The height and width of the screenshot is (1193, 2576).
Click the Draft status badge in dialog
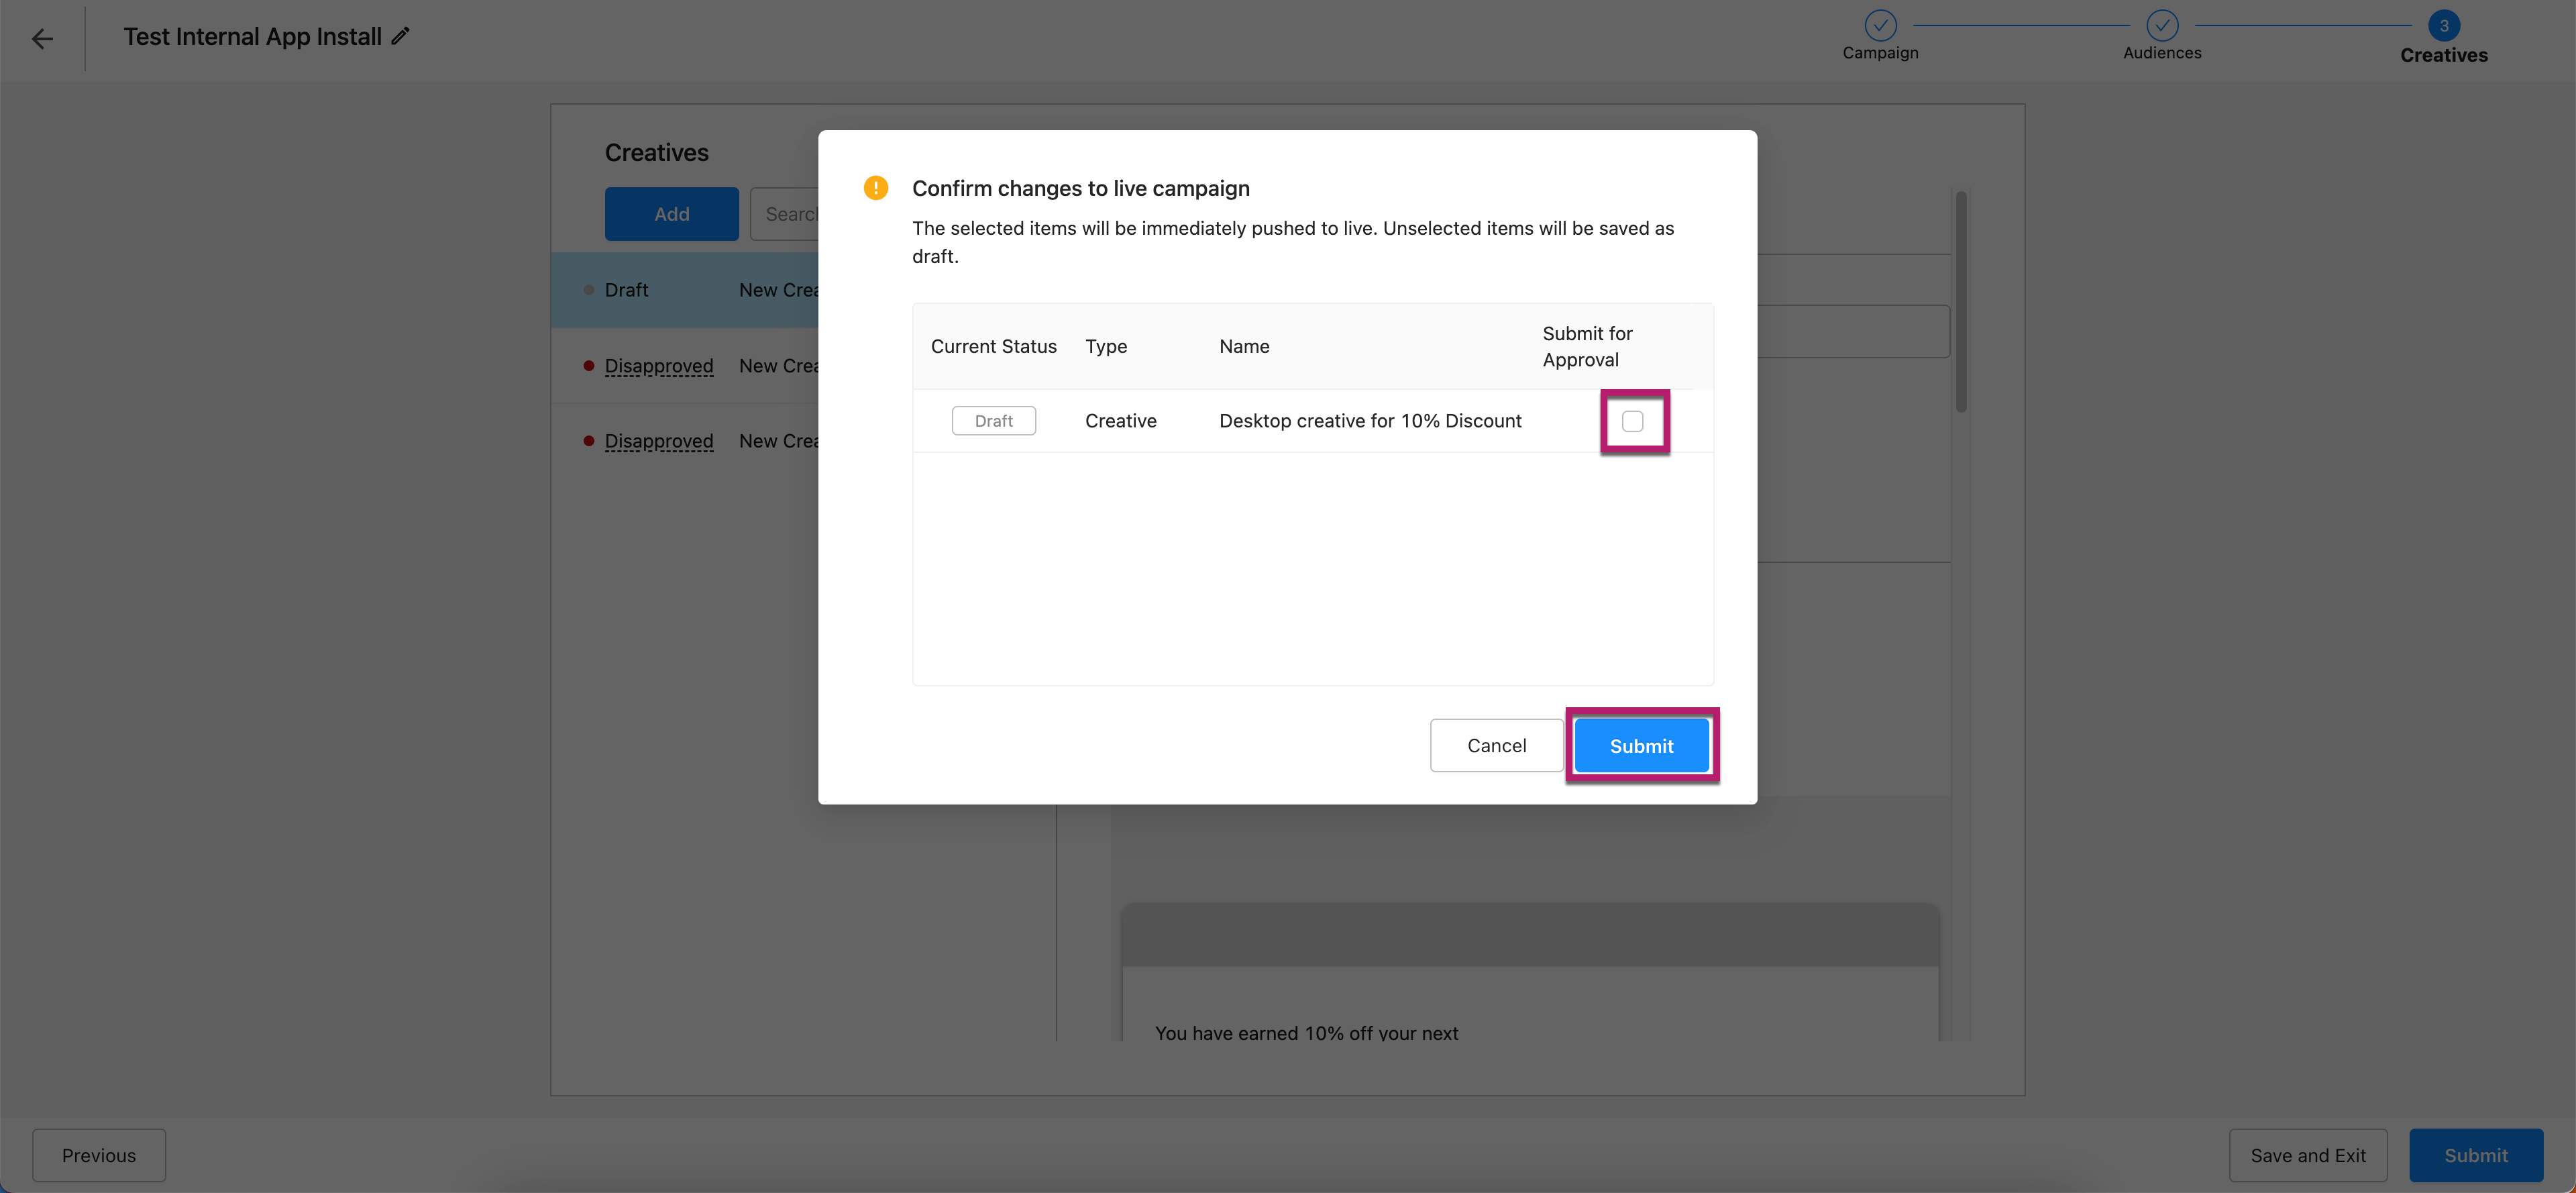click(994, 421)
